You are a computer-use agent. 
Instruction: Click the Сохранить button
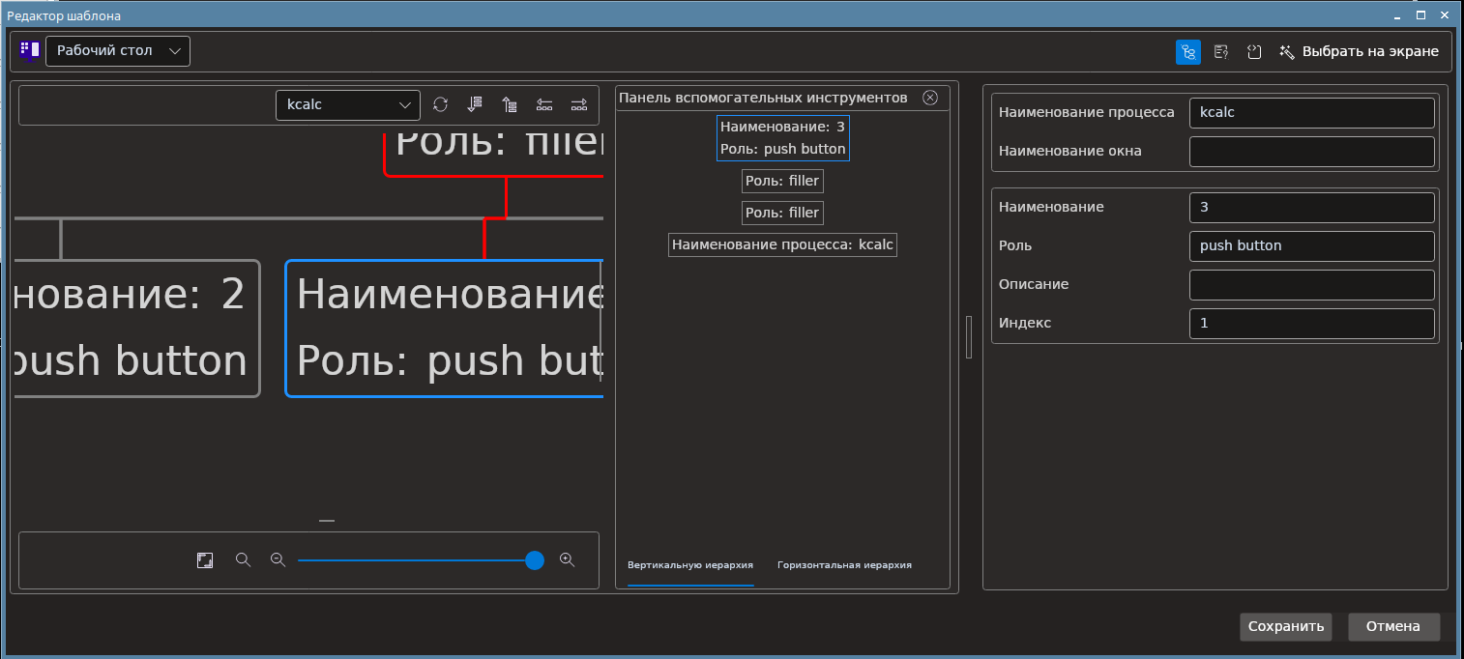click(x=1286, y=626)
